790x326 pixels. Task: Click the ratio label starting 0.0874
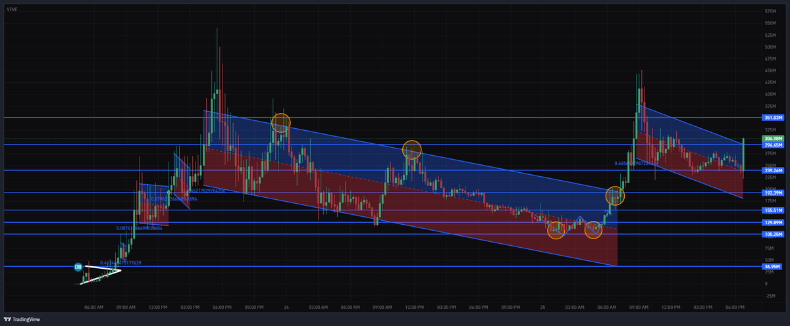coord(140,228)
